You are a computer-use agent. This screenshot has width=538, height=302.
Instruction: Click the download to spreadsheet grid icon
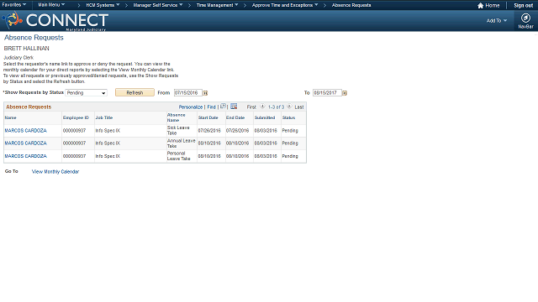234,107
